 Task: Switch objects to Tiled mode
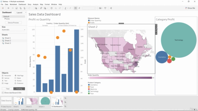click(7, 89)
